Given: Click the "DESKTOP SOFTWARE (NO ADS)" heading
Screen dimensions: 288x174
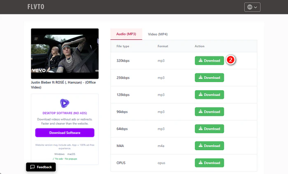Looking at the screenshot, I should pos(65,113).
